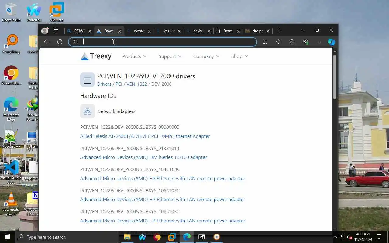The width and height of the screenshot is (389, 243).
Task: Open Notepad++ desktop shortcut
Action: (x=11, y=139)
